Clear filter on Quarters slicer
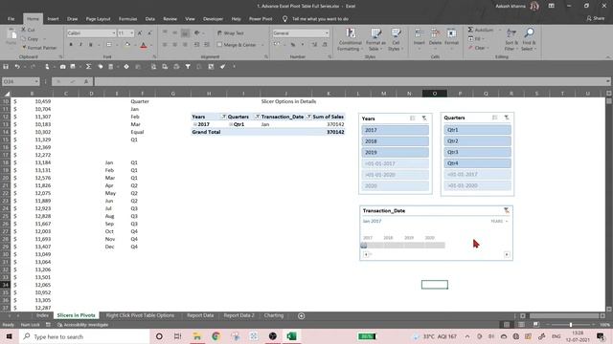 (x=507, y=118)
